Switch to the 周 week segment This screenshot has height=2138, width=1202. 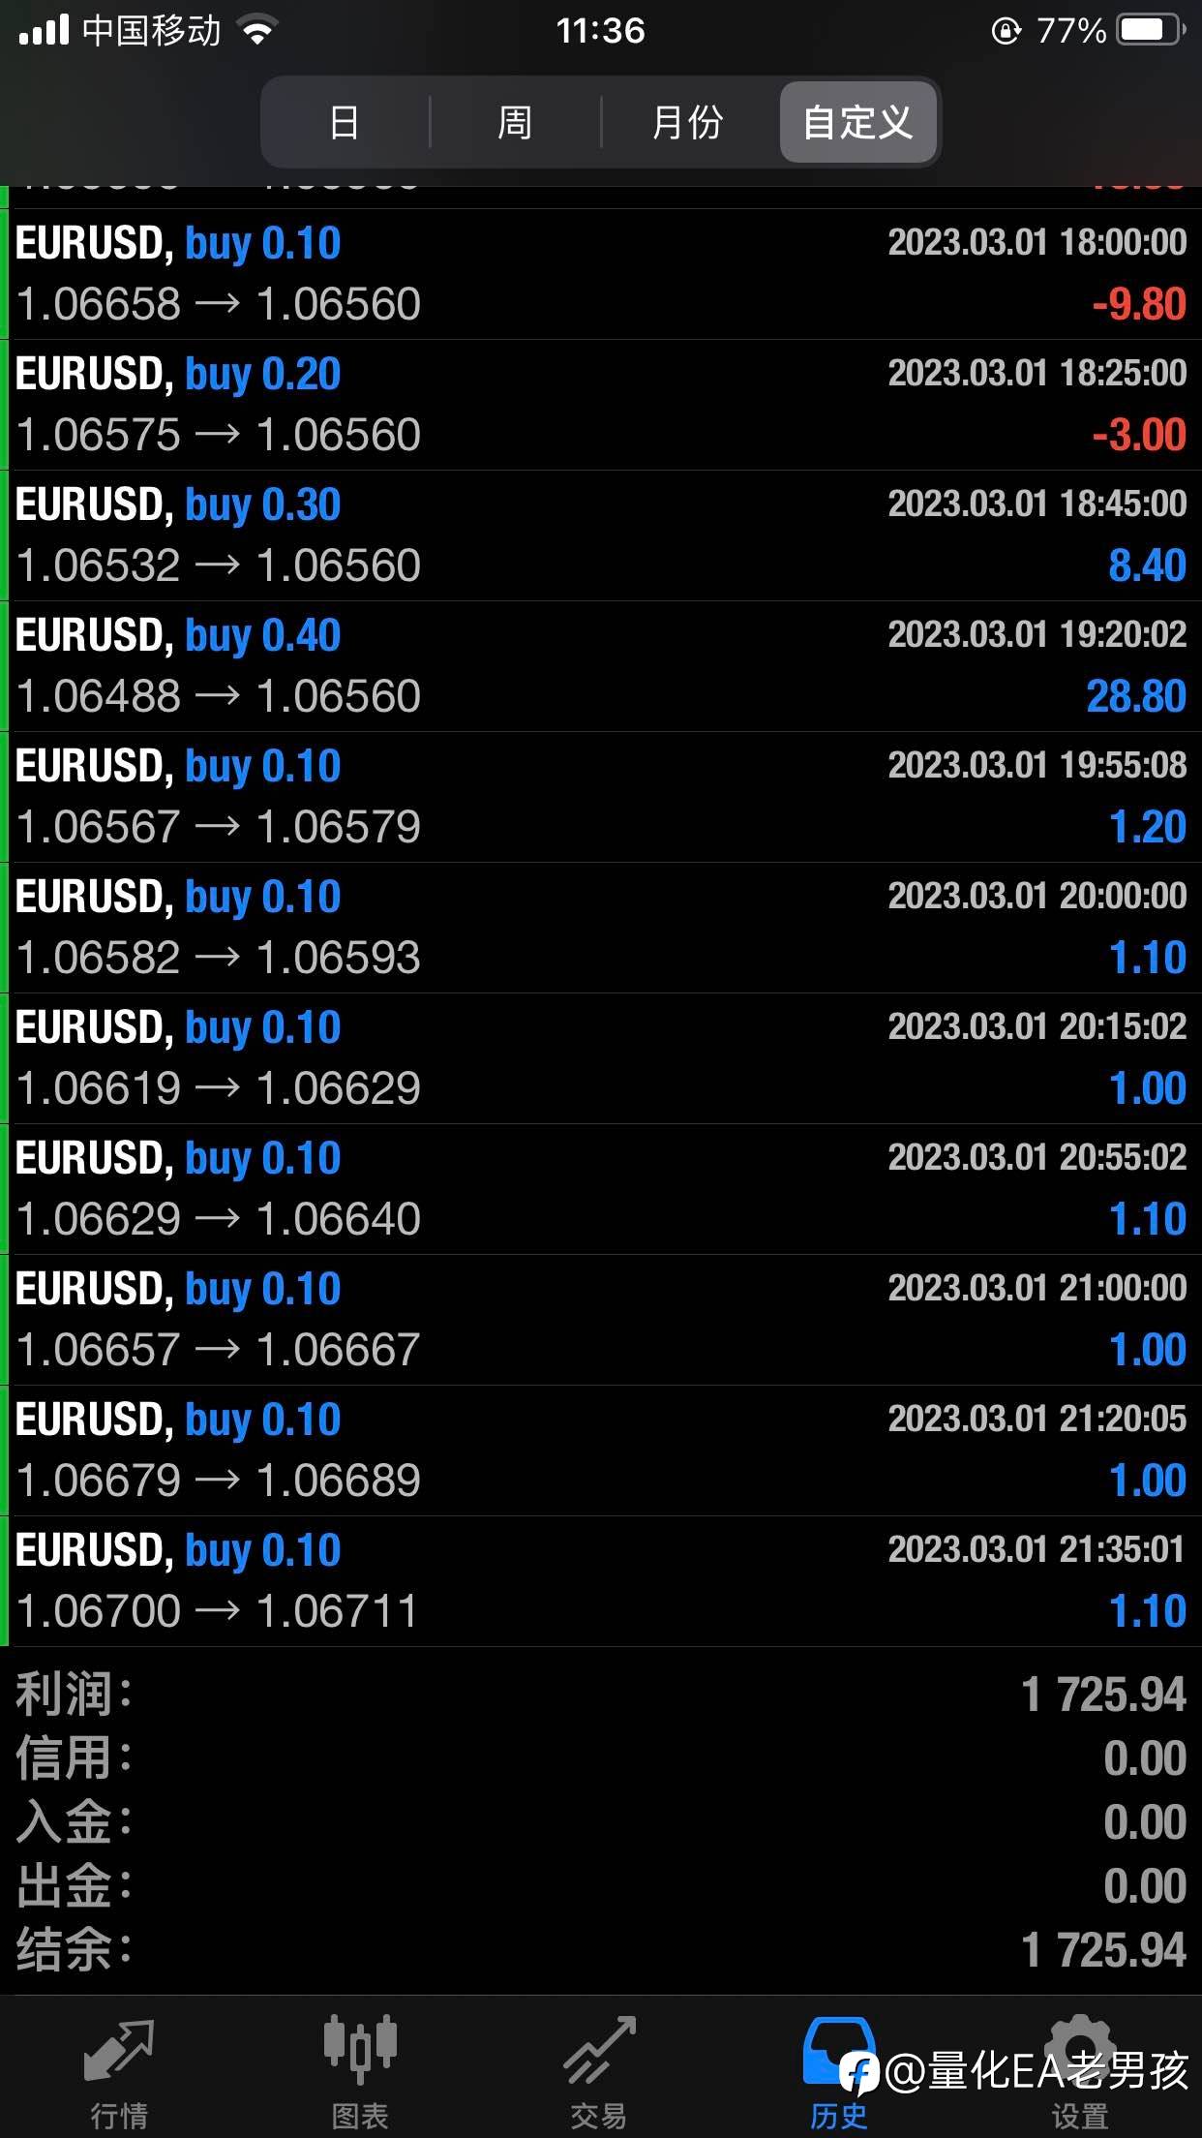click(515, 123)
